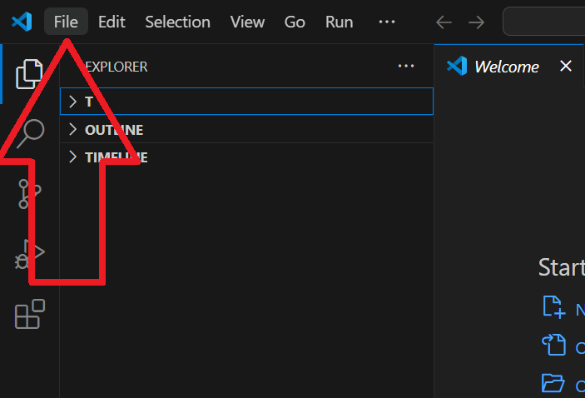Expand the TIMELINE section
This screenshot has width=585, height=398.
246,157
